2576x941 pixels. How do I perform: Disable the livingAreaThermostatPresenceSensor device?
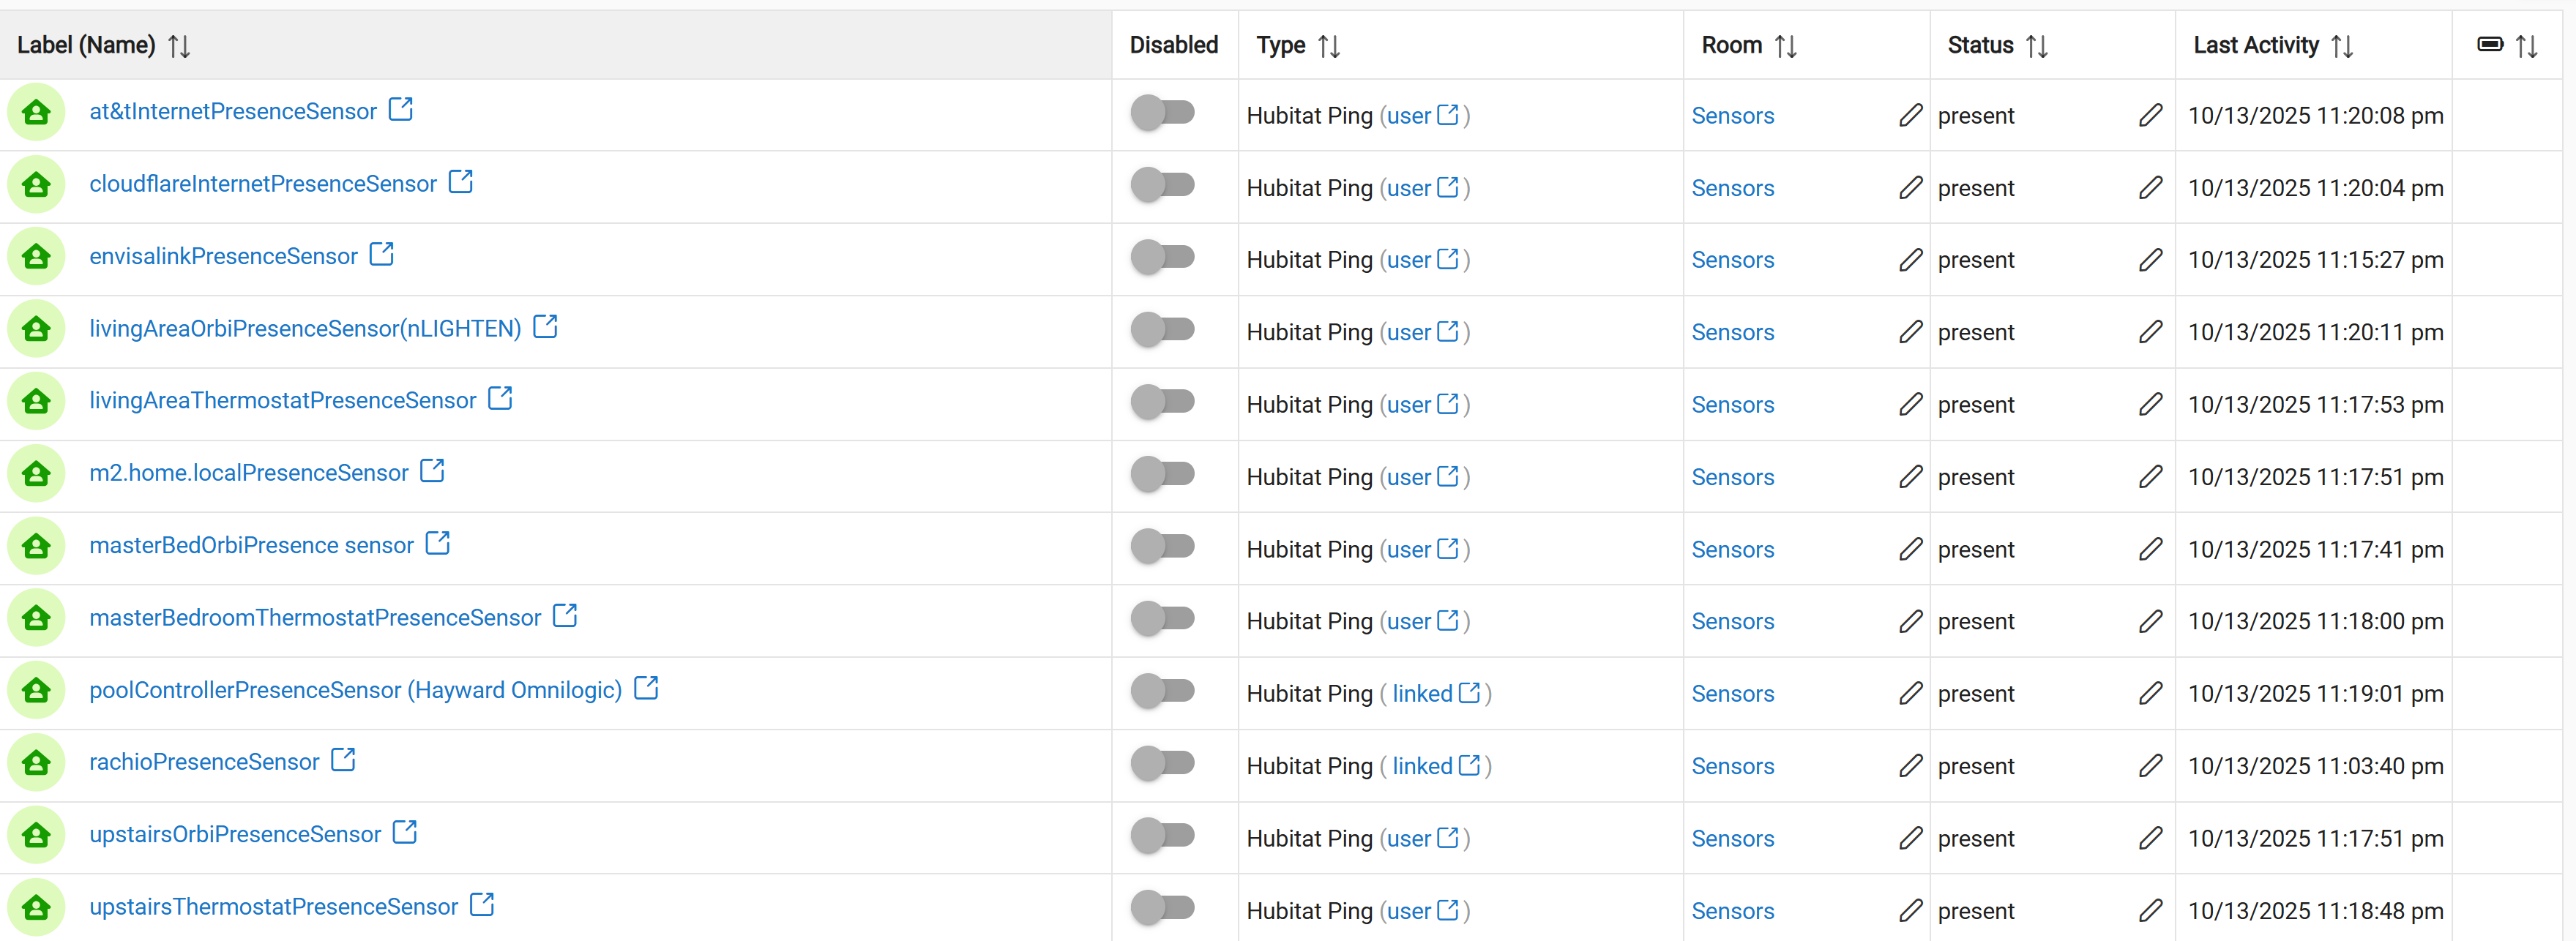click(x=1163, y=402)
